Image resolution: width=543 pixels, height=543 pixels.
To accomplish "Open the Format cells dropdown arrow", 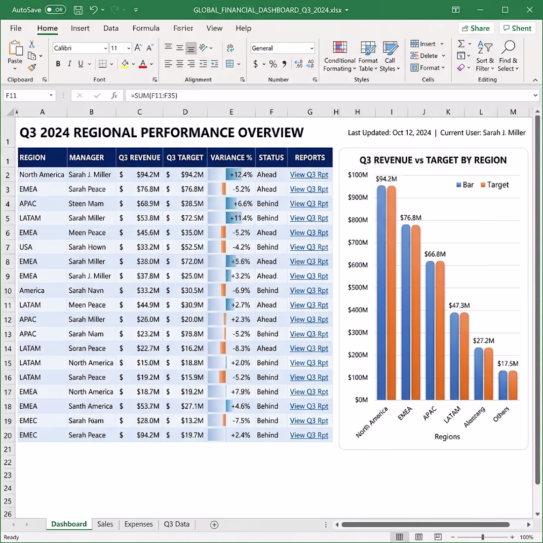I will point(443,68).
